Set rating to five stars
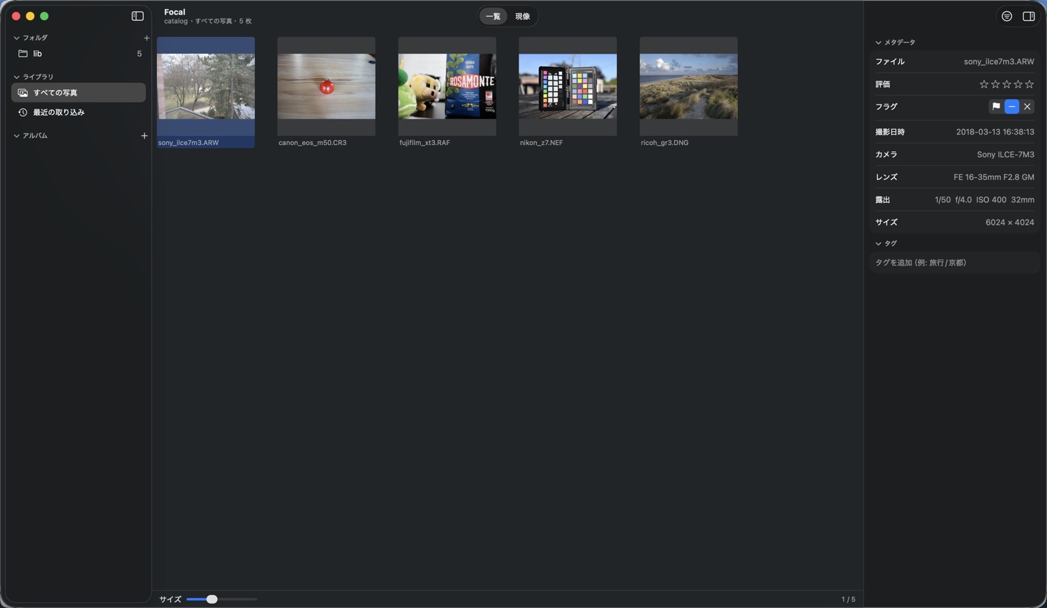 click(1029, 84)
